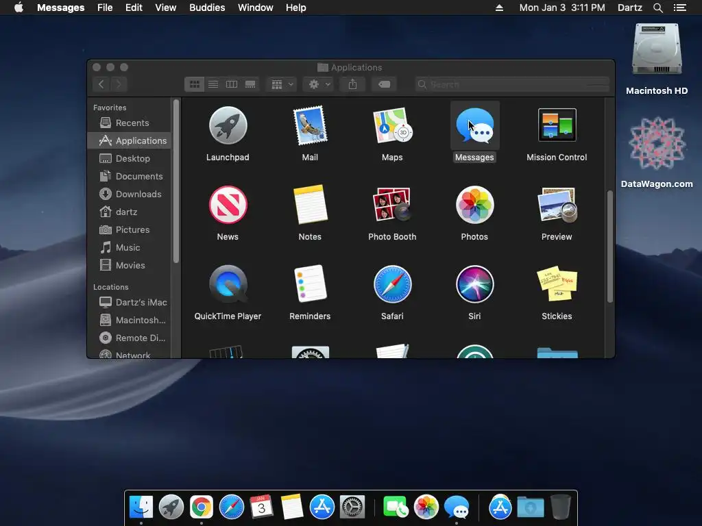Open Notification Center in the menu bar
702x526 pixels.
click(680, 8)
